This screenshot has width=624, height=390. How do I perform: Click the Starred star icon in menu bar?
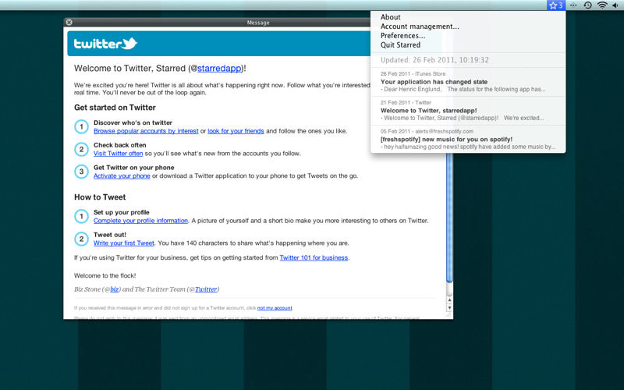pyautogui.click(x=556, y=5)
